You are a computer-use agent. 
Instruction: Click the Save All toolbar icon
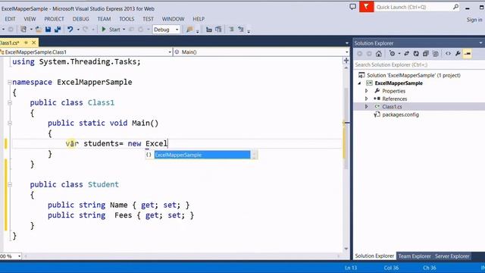coord(58,30)
